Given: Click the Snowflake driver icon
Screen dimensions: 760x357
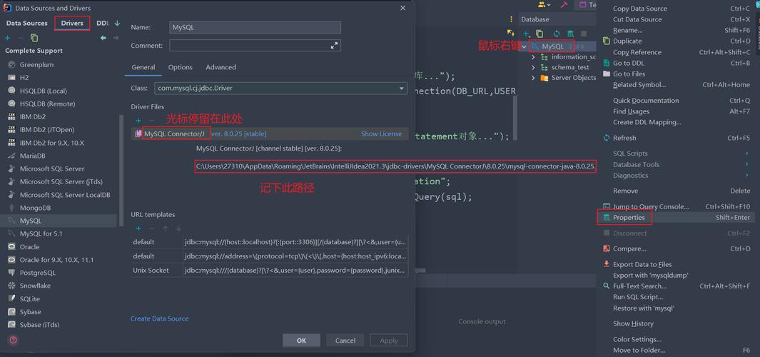Looking at the screenshot, I should click(11, 286).
